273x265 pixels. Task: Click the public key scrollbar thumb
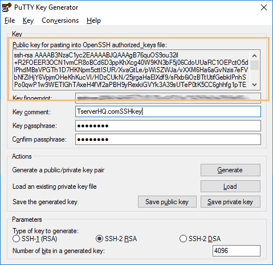pos(255,65)
